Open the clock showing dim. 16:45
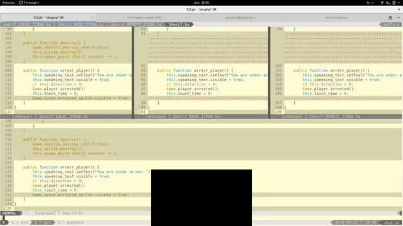Viewport: 403px width, 226px height. tap(201, 3)
